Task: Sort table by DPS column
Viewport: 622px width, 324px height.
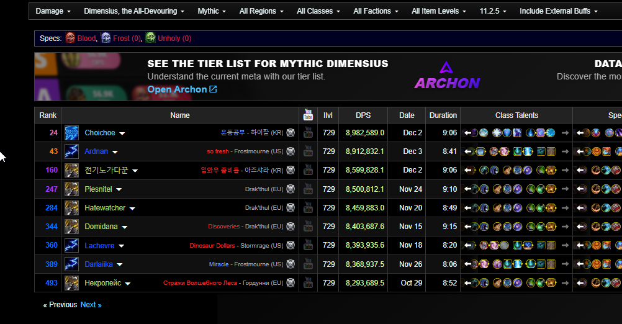Action: tap(363, 115)
